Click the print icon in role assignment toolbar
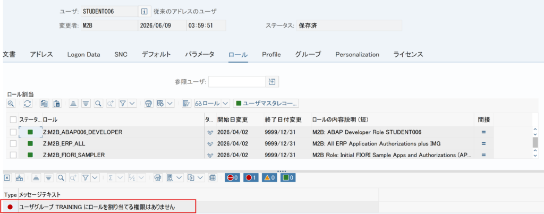Viewport: 544px width, 214px height. pyautogui.click(x=149, y=104)
